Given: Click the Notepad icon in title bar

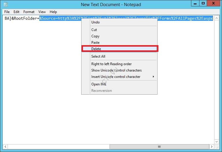Looking at the screenshot, I should pos(5,4).
